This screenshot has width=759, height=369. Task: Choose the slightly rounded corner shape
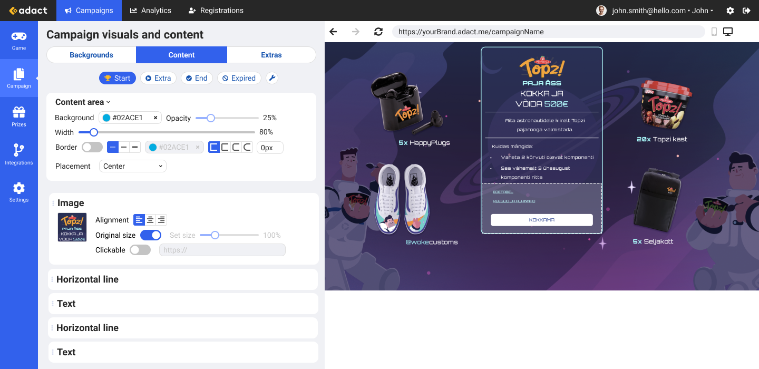click(x=225, y=147)
